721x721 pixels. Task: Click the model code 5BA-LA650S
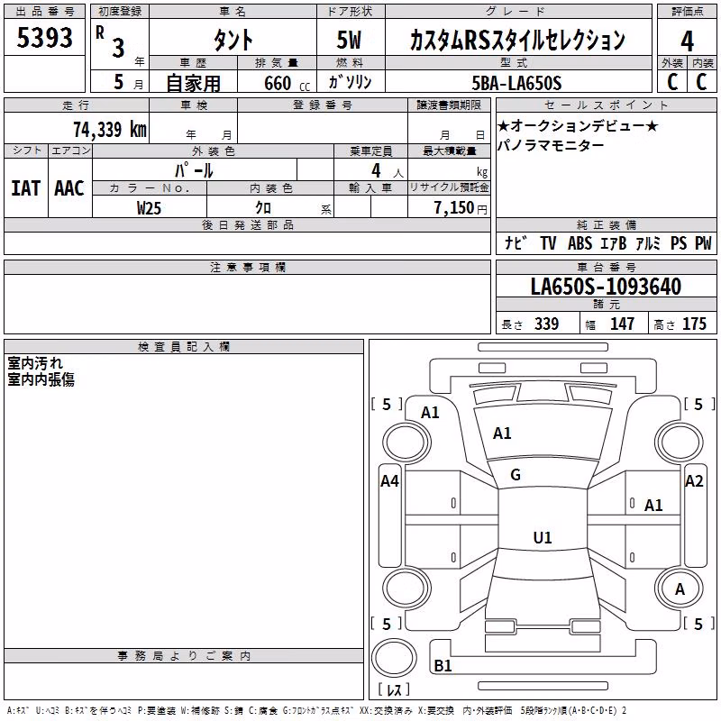516,83
